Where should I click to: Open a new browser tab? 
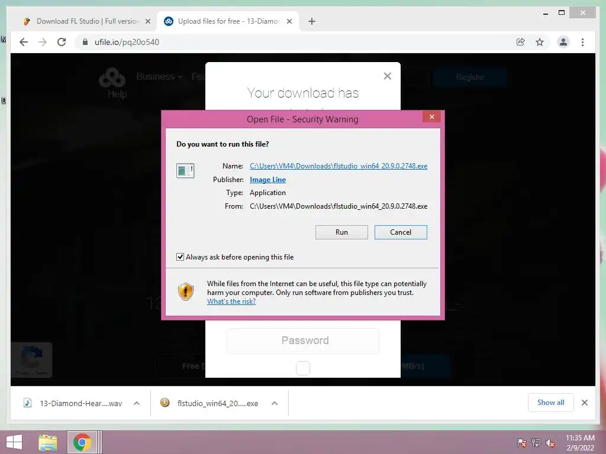311,21
